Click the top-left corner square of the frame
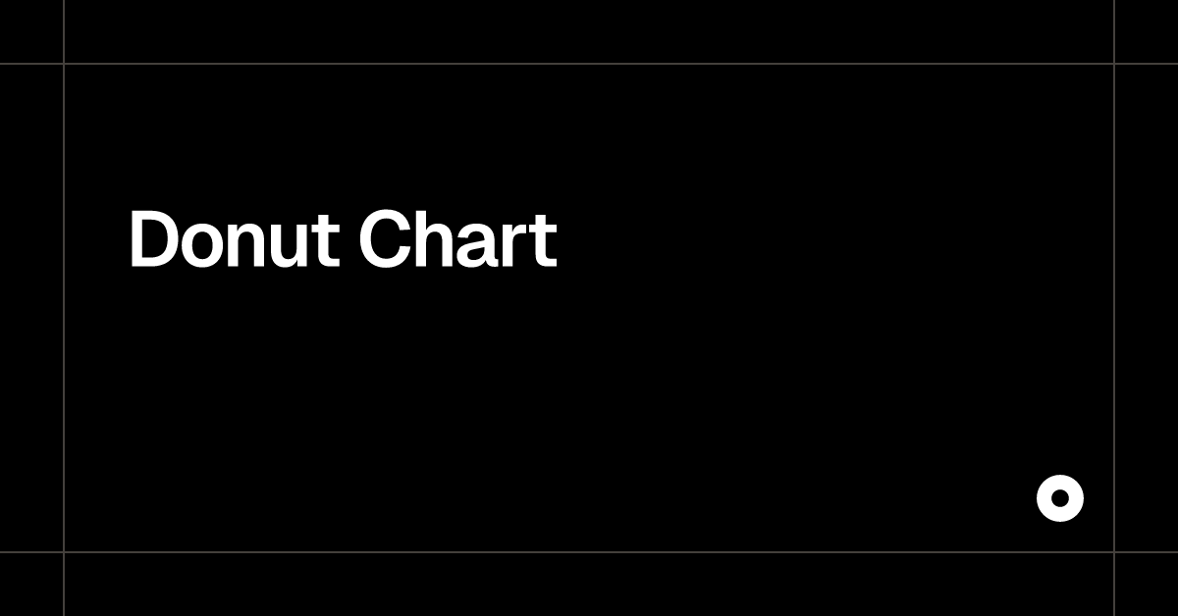 click(31, 31)
